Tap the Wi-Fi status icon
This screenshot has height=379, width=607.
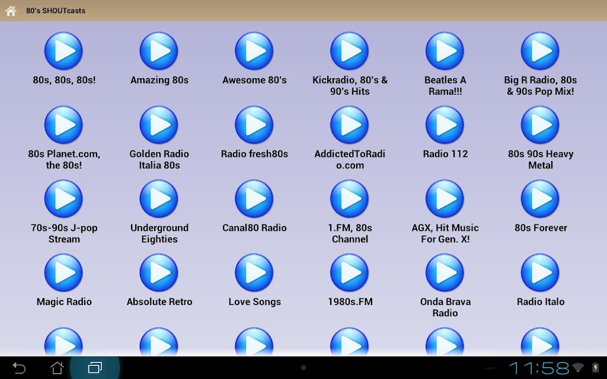(578, 367)
